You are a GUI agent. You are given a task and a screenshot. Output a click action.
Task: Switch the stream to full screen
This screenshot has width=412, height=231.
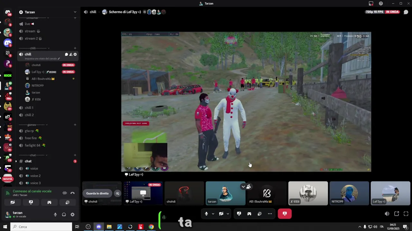[x=406, y=214]
